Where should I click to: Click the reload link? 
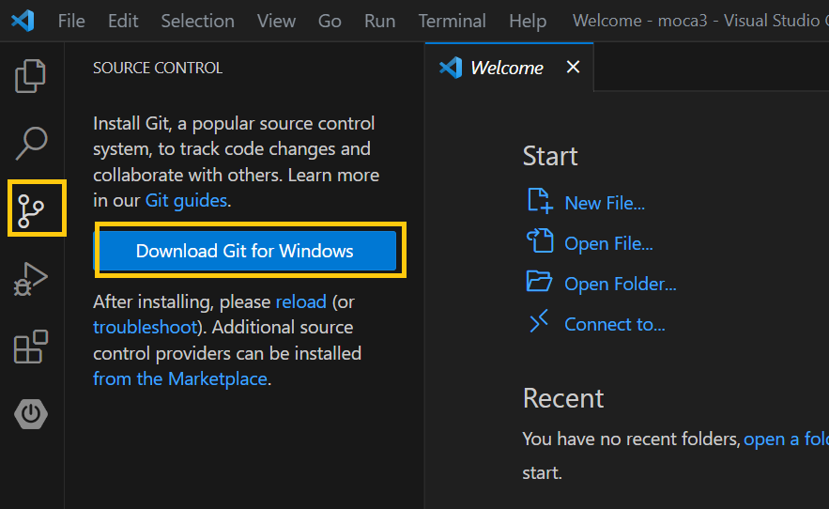[x=300, y=301]
